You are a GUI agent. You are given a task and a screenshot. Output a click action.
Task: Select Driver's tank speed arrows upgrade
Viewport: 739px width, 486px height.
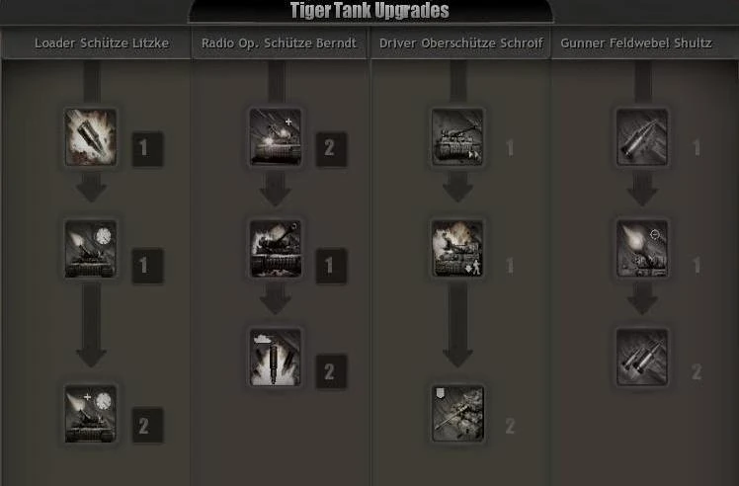coord(457,137)
